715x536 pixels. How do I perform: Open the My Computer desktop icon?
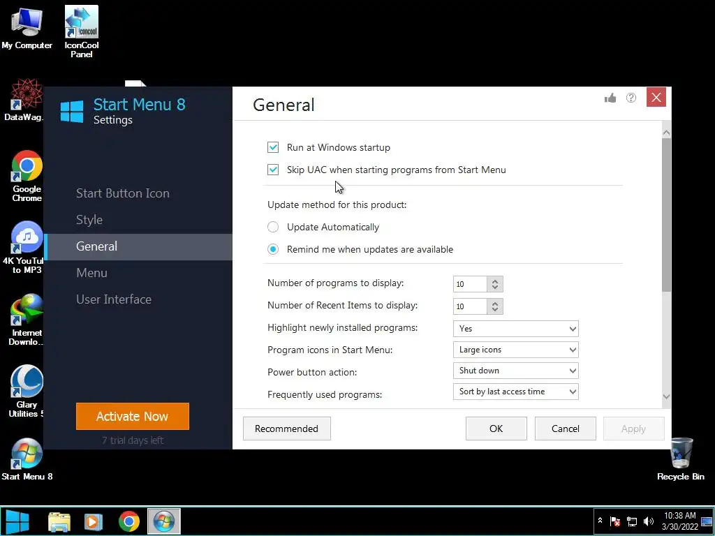click(27, 28)
